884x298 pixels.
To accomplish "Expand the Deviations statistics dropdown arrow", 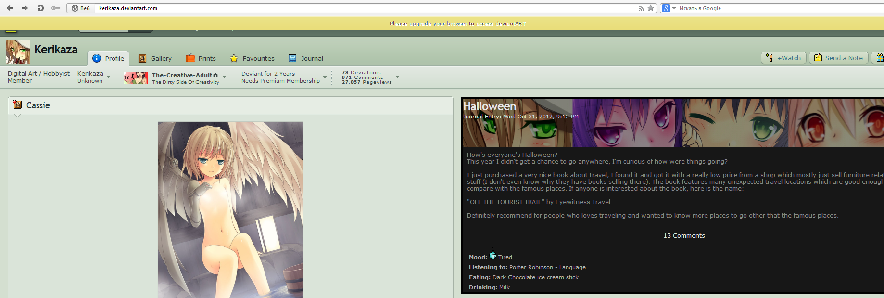I will (x=397, y=77).
